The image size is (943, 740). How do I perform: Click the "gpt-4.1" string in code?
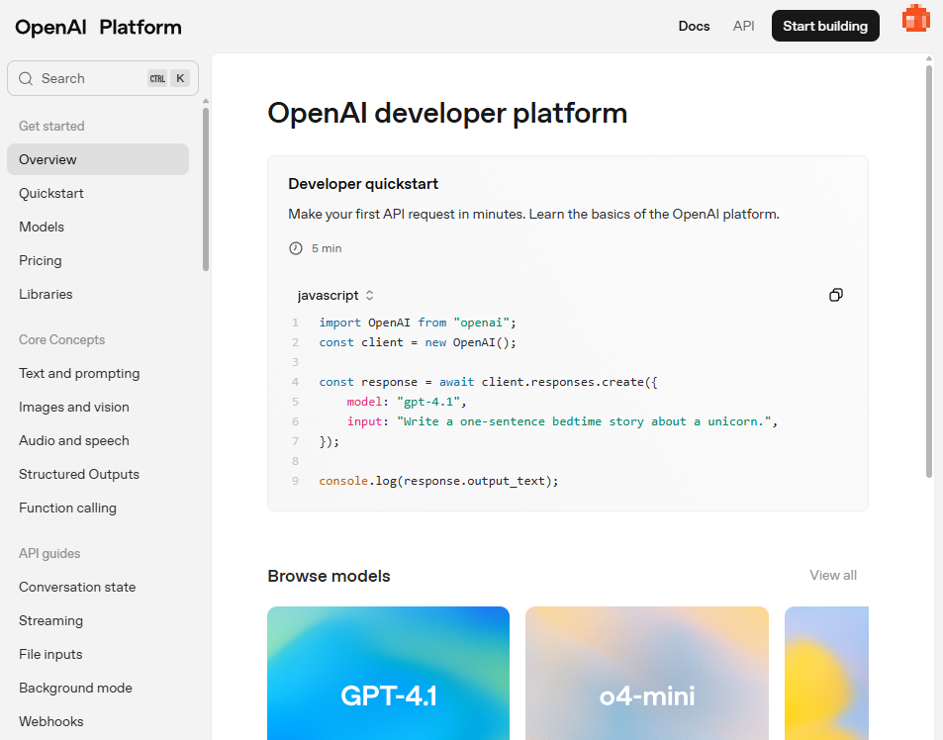[428, 402]
